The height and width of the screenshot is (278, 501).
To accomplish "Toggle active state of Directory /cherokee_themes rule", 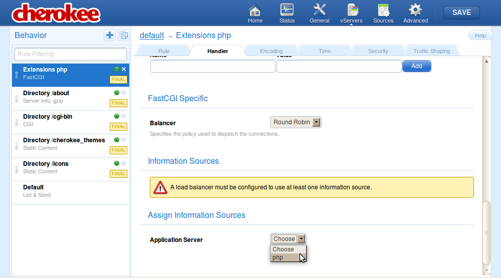I will click(x=117, y=140).
